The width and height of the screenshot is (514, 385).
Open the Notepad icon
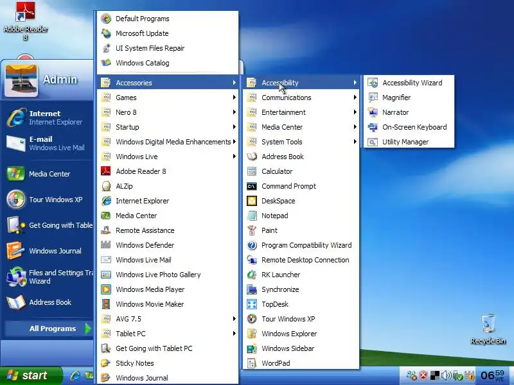252,216
